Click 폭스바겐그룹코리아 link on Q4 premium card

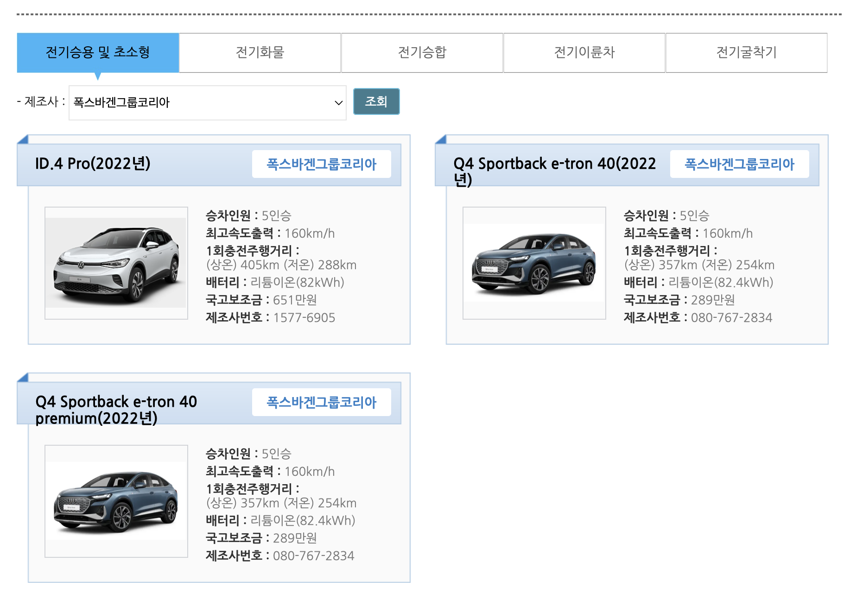[322, 402]
